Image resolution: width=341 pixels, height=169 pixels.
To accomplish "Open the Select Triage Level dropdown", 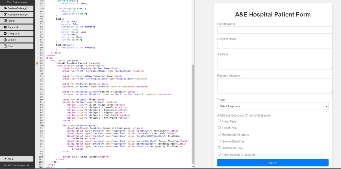I will point(273,106).
